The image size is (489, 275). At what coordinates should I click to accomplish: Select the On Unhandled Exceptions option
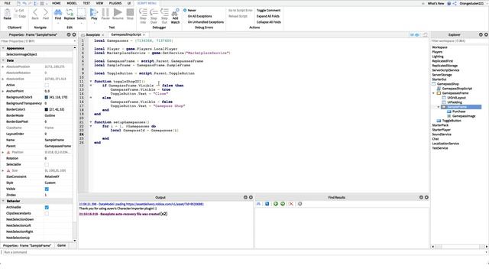click(206, 22)
